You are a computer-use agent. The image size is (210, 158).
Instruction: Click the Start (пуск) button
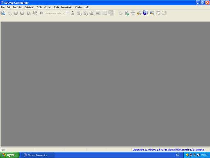[x=9, y=155]
